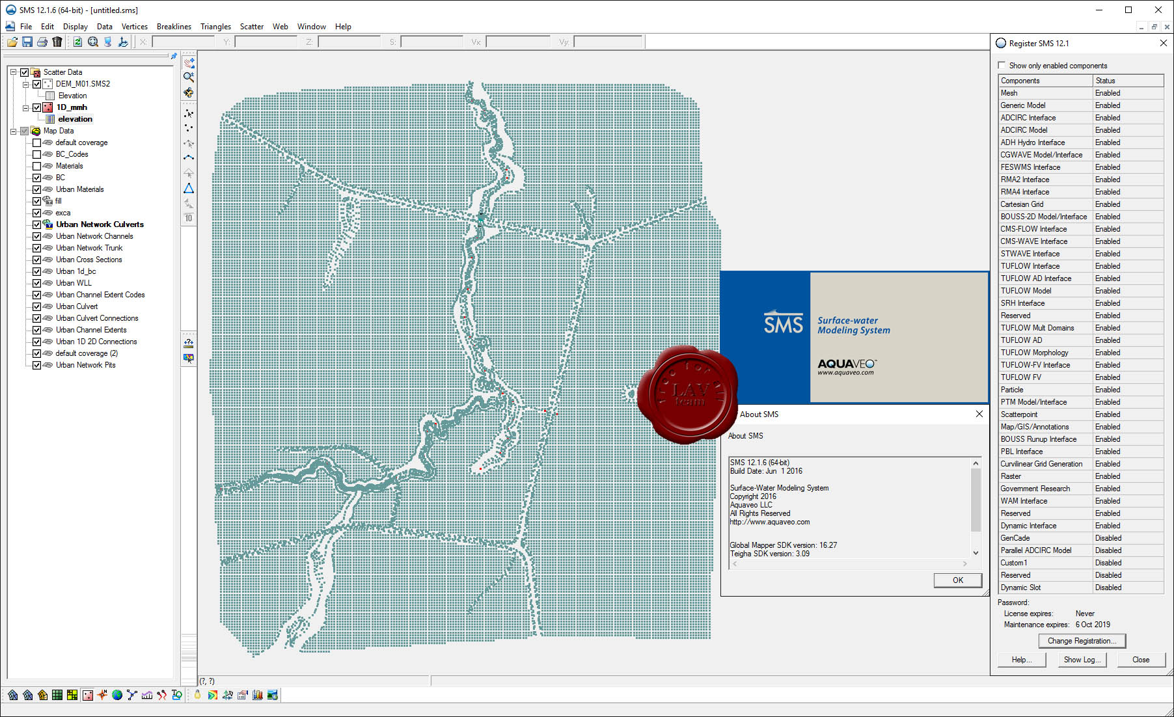
Task: Collapse the Map Data tree node
Action: (13, 131)
